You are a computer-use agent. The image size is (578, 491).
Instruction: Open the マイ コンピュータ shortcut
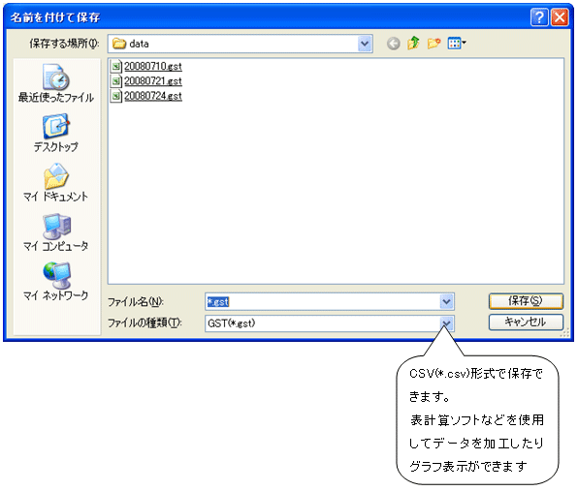(56, 231)
